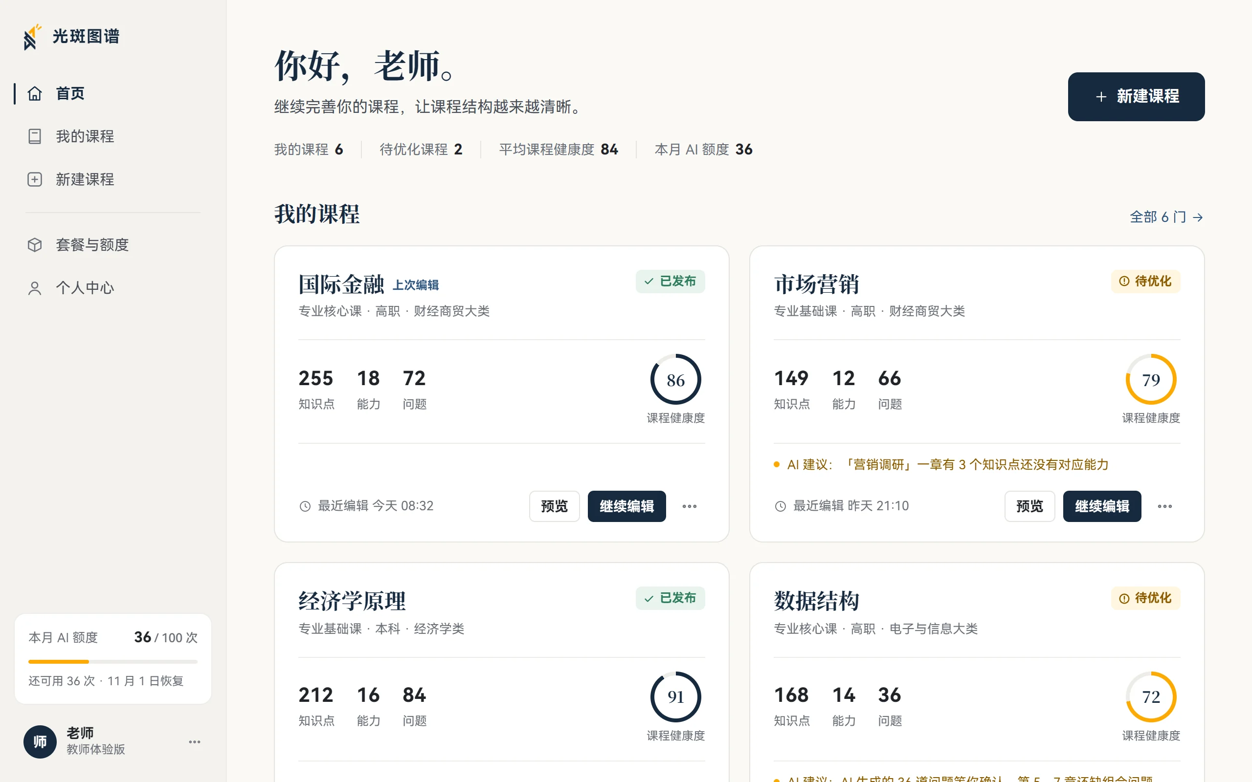
Task: Click the 已发布 badge on 国际金融
Action: [x=670, y=282]
